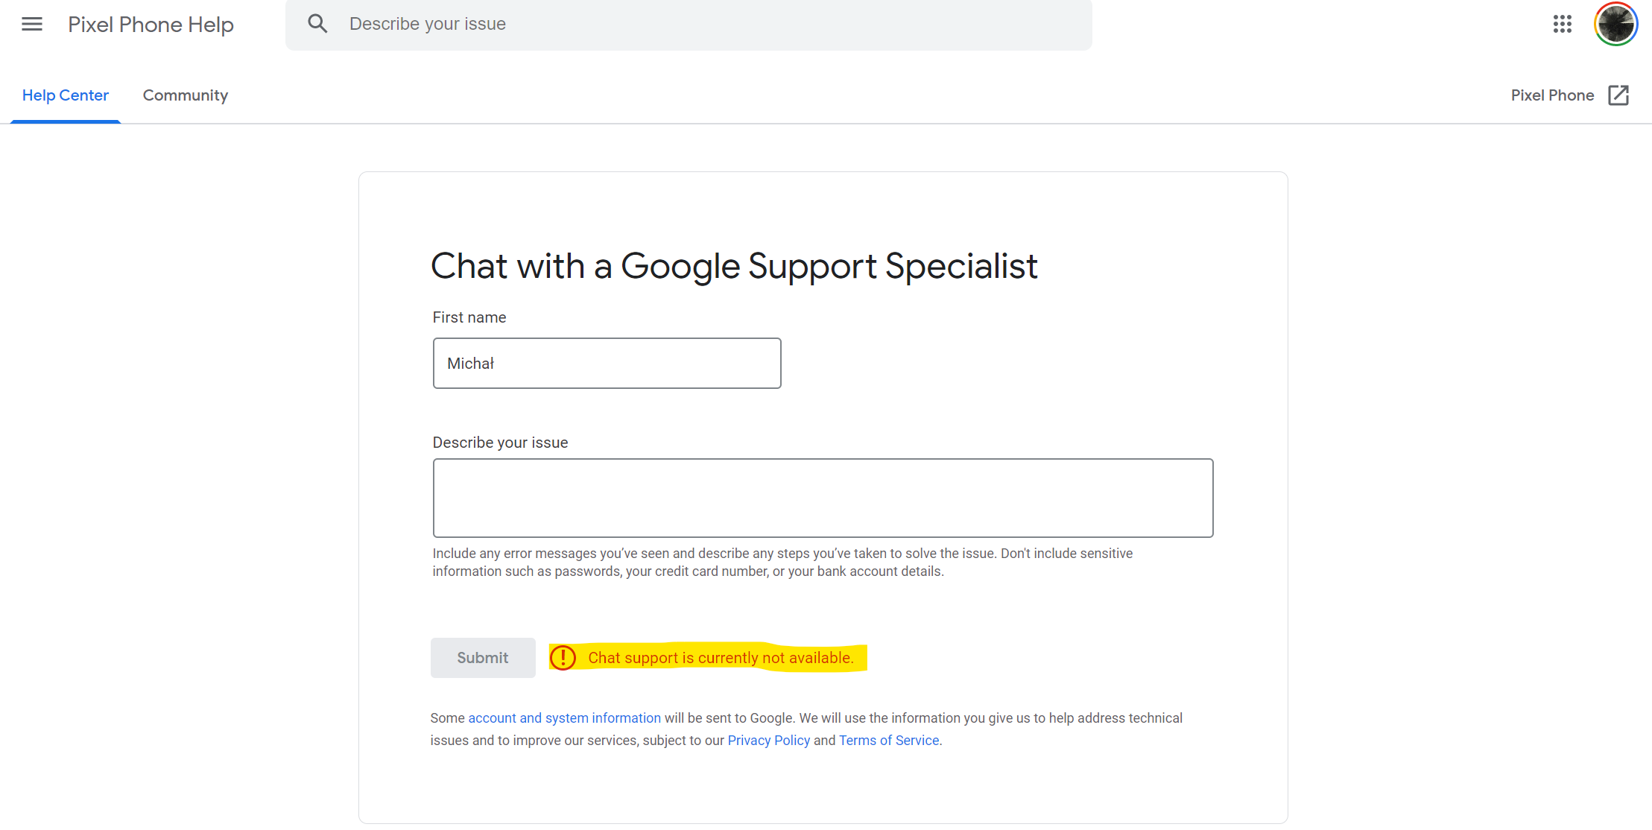Switch to the Help Center tab

click(66, 95)
